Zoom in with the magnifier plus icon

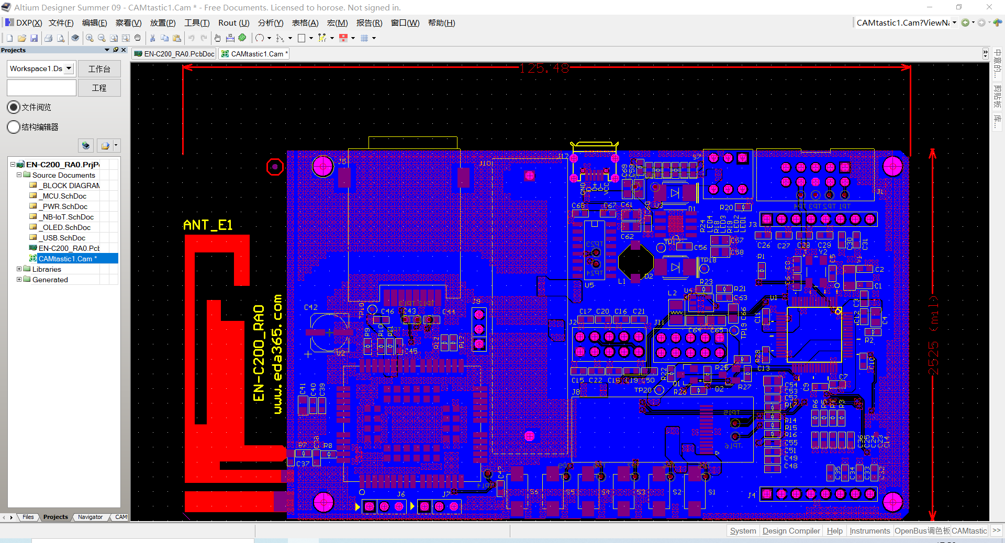point(90,38)
